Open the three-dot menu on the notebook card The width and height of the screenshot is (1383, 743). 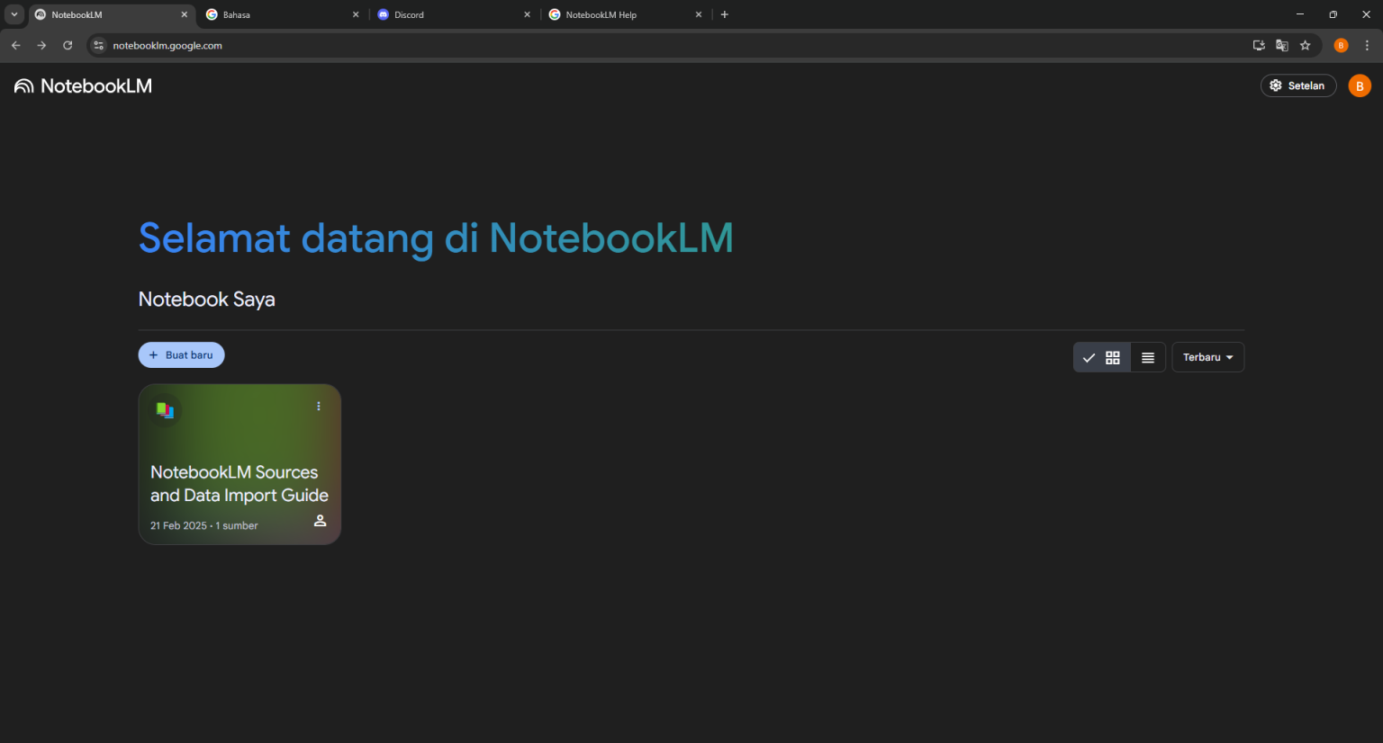pos(319,406)
